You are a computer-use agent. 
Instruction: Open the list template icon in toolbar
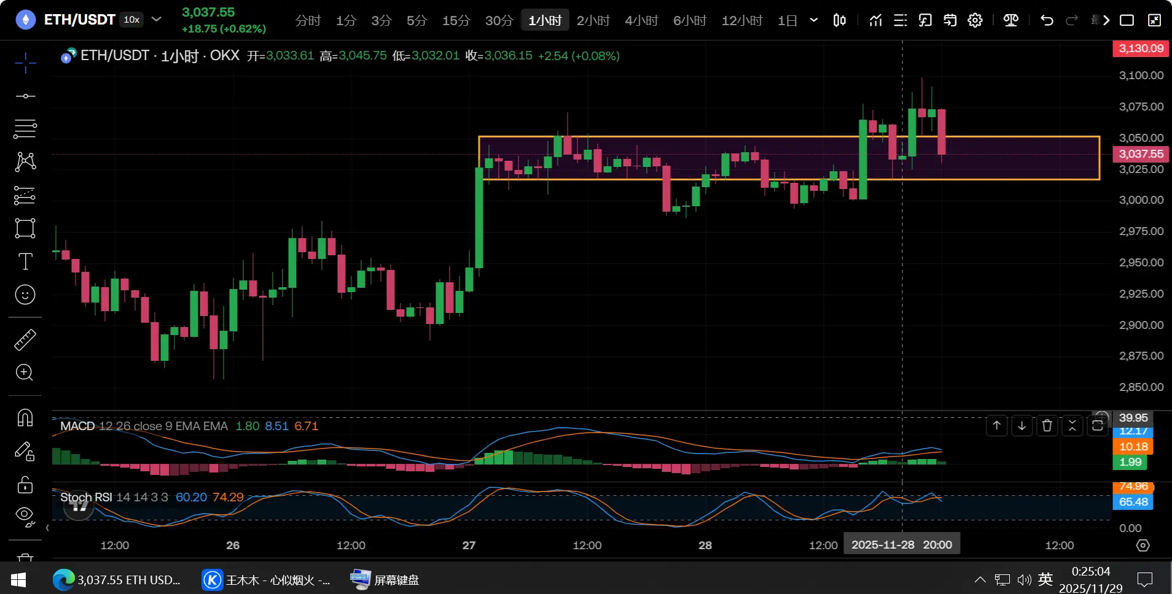click(900, 20)
